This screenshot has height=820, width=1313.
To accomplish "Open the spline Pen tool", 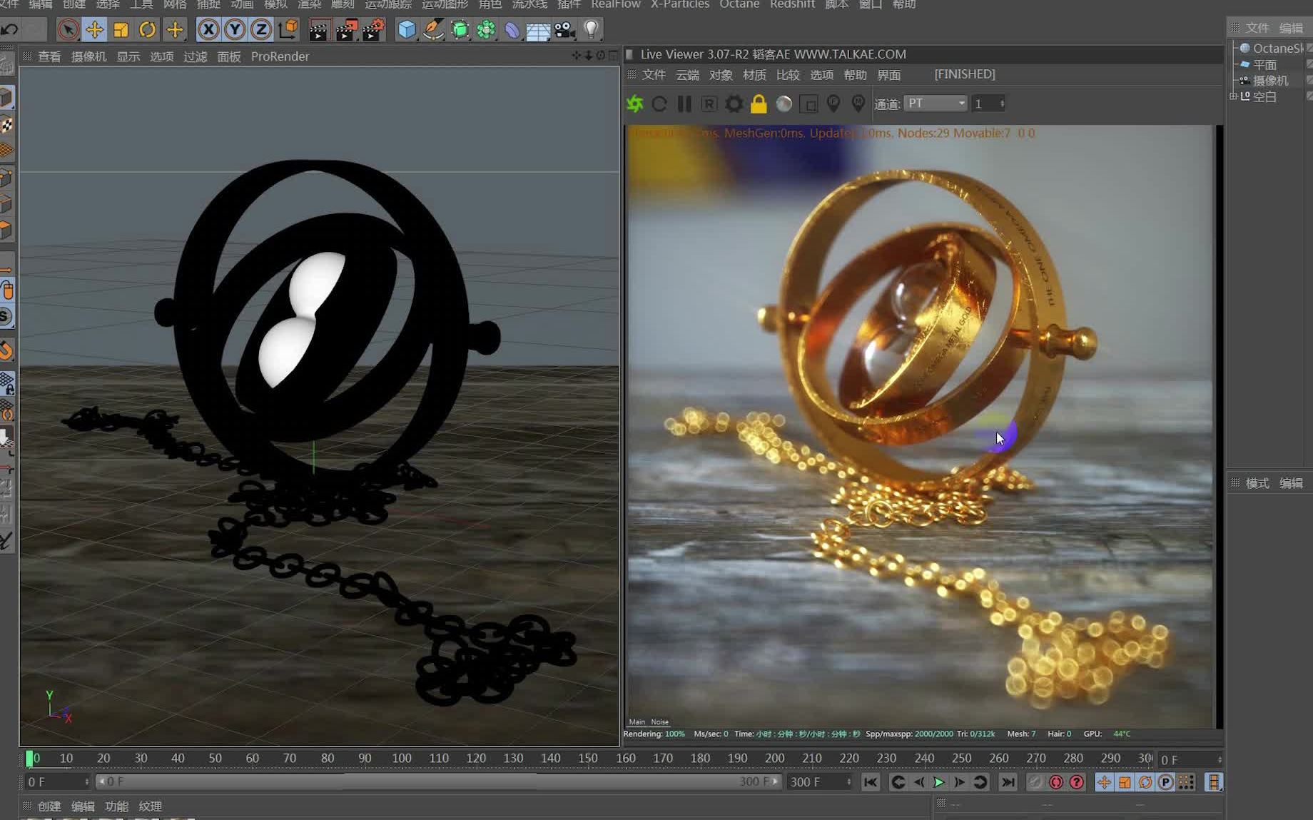I will (x=433, y=30).
